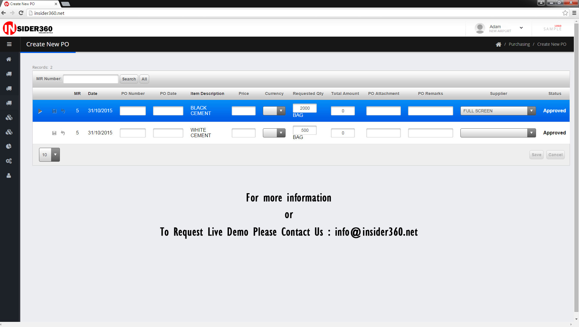Click the Purchasing breadcrumb link
The height and width of the screenshot is (327, 579).
[x=519, y=44]
